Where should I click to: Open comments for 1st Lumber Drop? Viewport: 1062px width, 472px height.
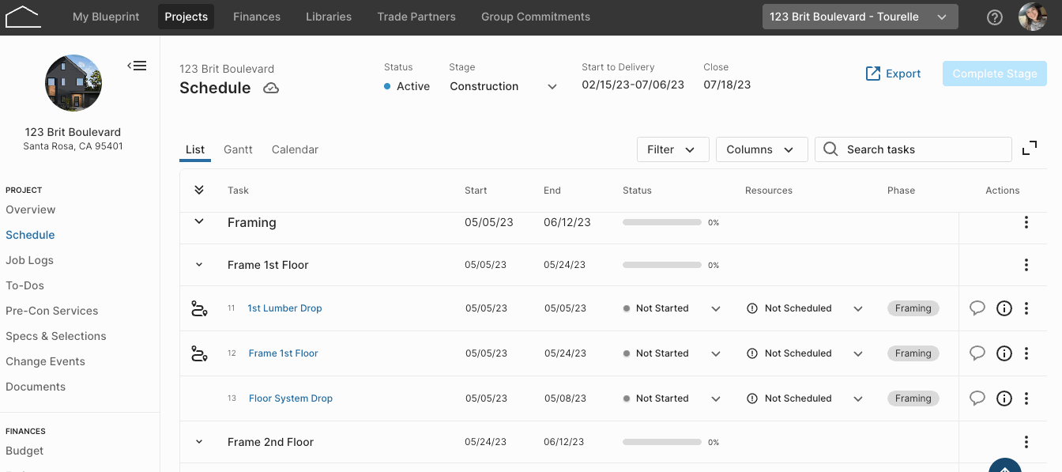(x=977, y=308)
